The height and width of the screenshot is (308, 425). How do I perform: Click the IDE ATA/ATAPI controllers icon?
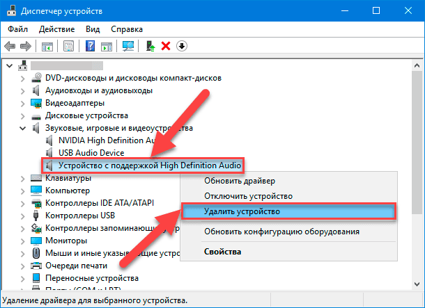[x=36, y=203]
